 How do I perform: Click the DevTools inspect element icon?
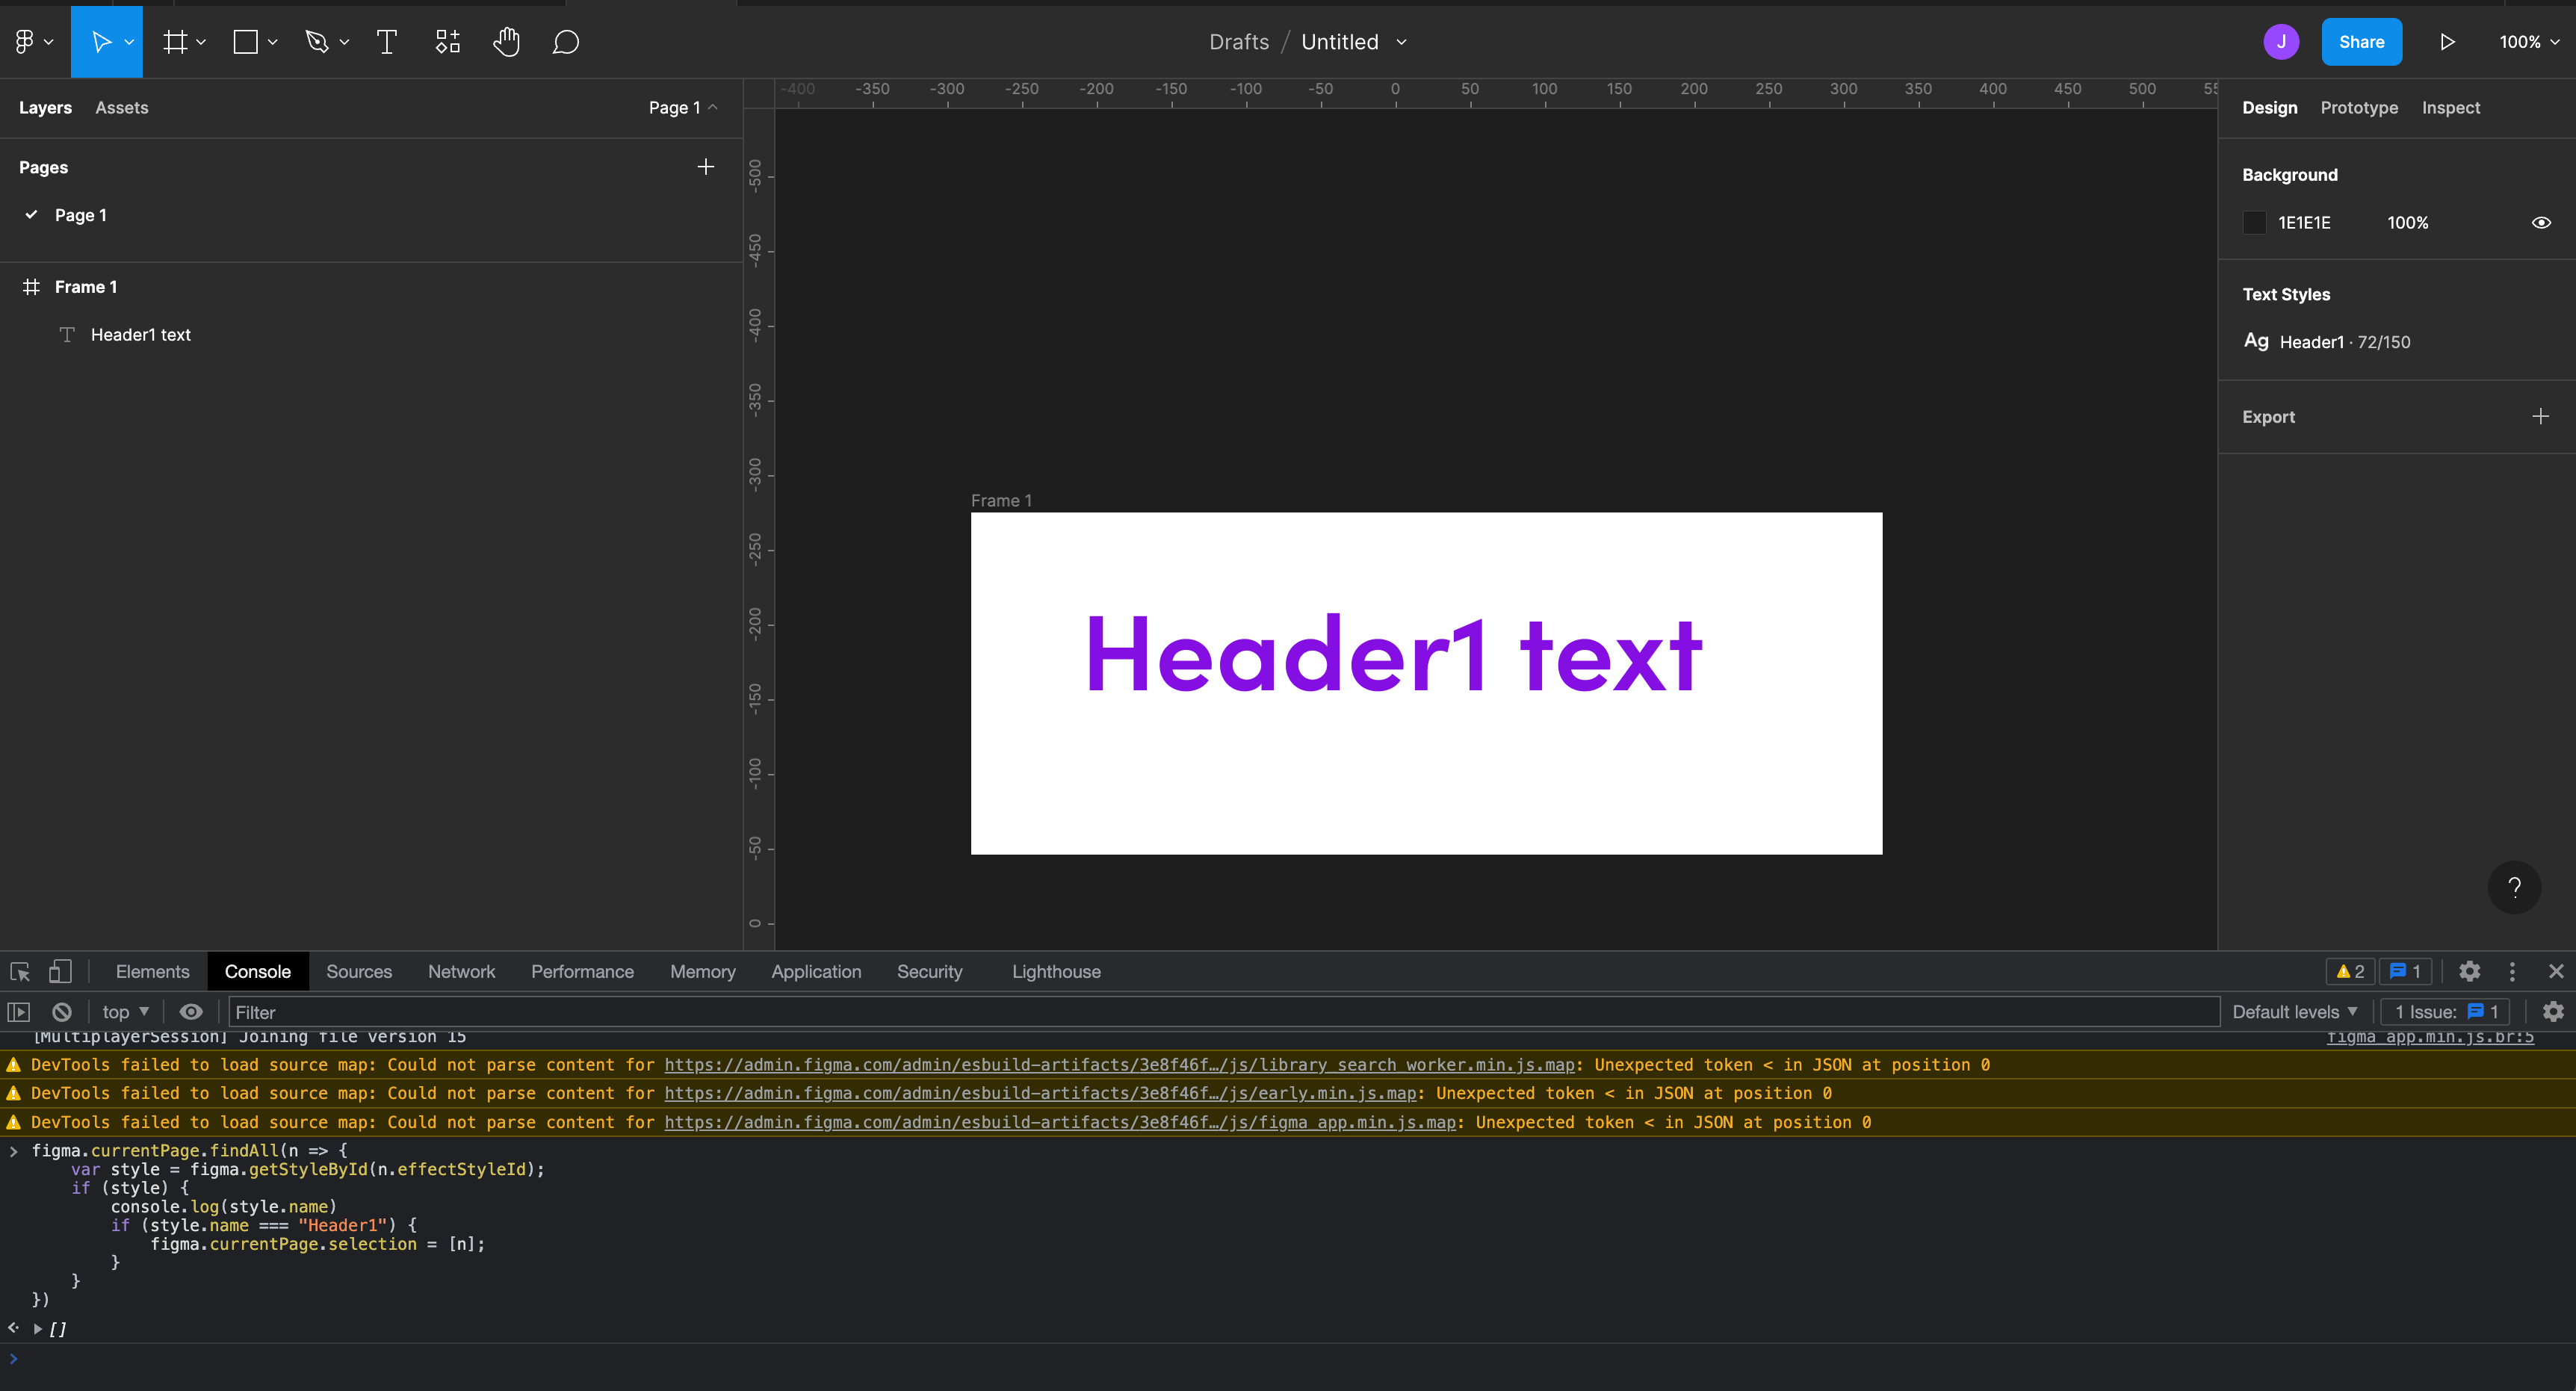[20, 971]
